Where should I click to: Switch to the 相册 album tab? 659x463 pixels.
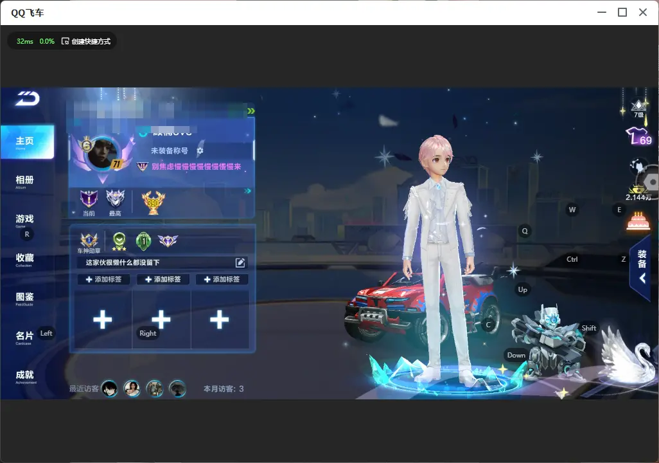25,181
